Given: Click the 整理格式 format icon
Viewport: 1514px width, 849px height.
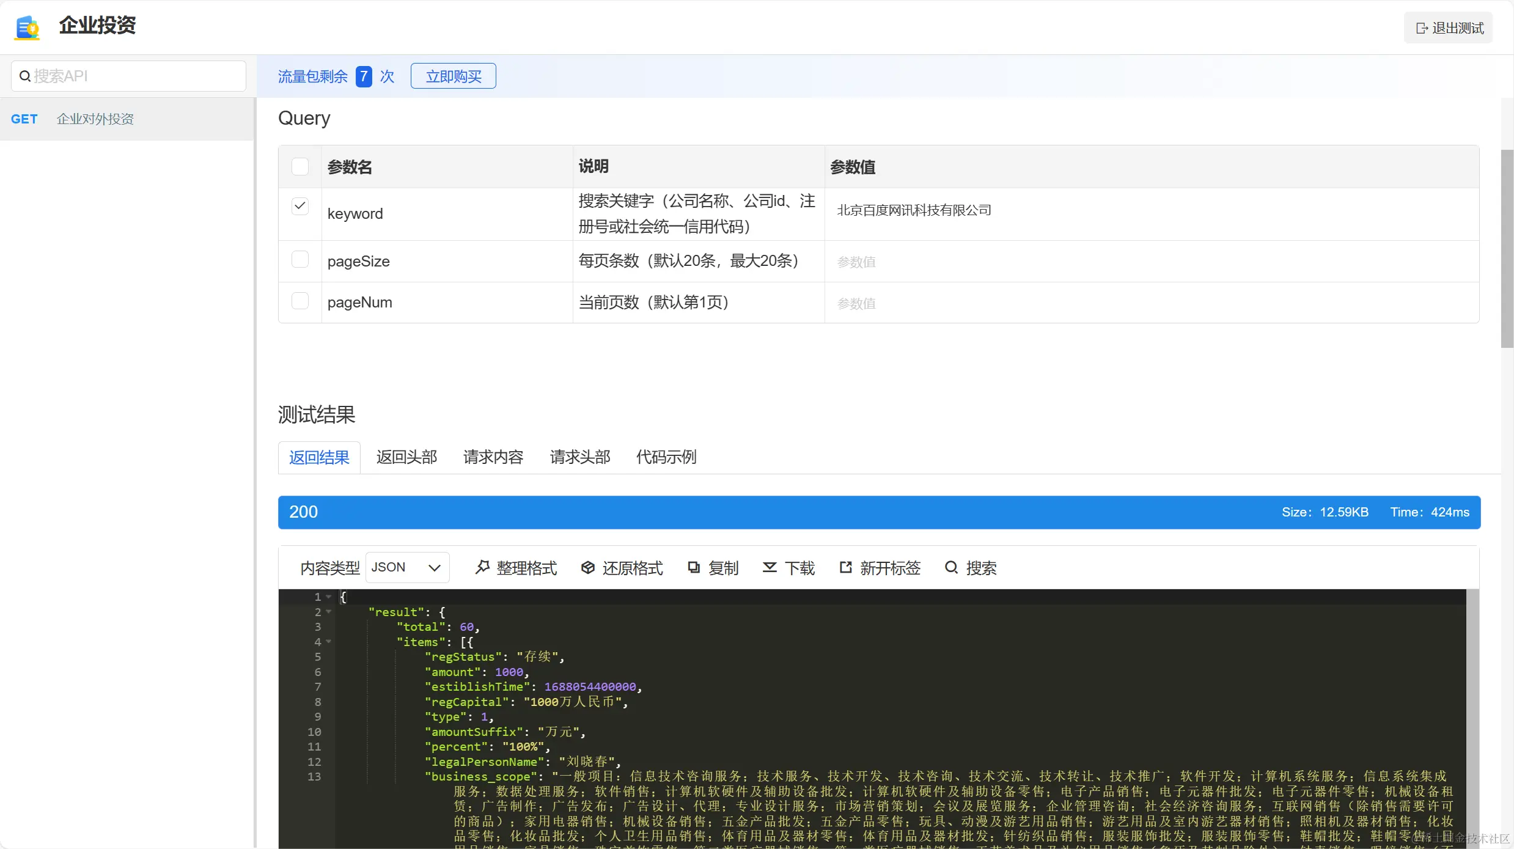Looking at the screenshot, I should (x=483, y=567).
